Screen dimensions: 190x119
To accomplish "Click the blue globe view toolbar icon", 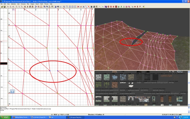I will tap(56, 7).
